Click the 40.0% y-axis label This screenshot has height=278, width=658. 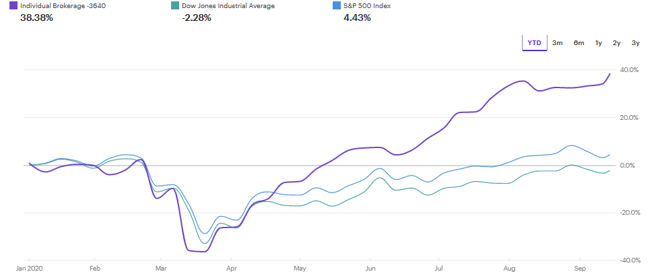[x=628, y=70]
